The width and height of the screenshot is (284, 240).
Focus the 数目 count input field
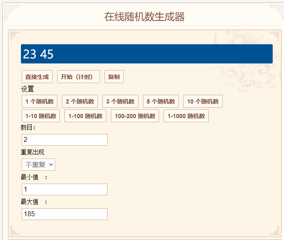[x=64, y=140]
